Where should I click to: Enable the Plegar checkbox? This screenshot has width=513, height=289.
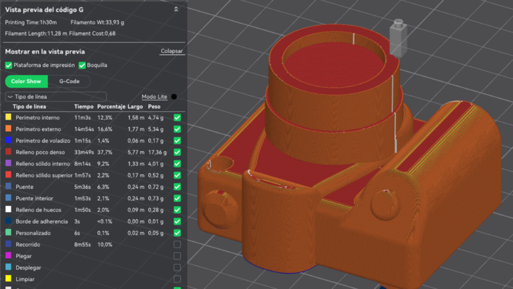click(x=177, y=256)
